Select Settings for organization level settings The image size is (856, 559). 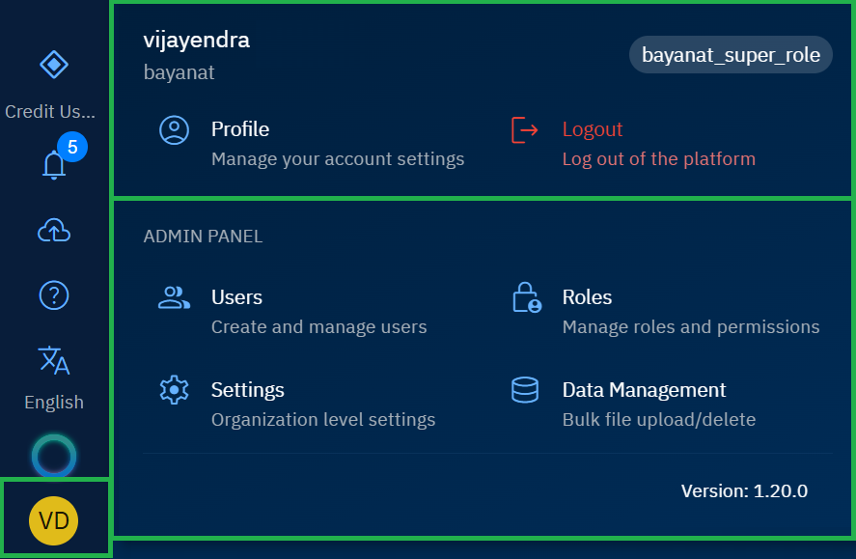[247, 390]
